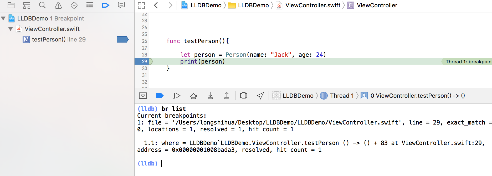Viewport: 492px width, 176px height.
Task: Step over the current line
Action: 193,96
